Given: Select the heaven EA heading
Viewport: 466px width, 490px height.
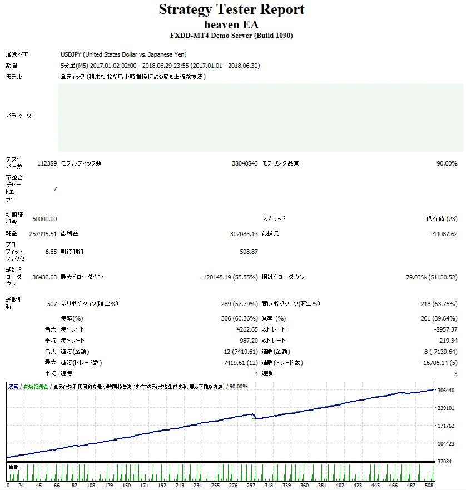Looking at the screenshot, I should point(231,24).
